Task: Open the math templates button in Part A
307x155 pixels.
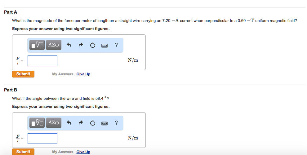Action: pos(38,45)
